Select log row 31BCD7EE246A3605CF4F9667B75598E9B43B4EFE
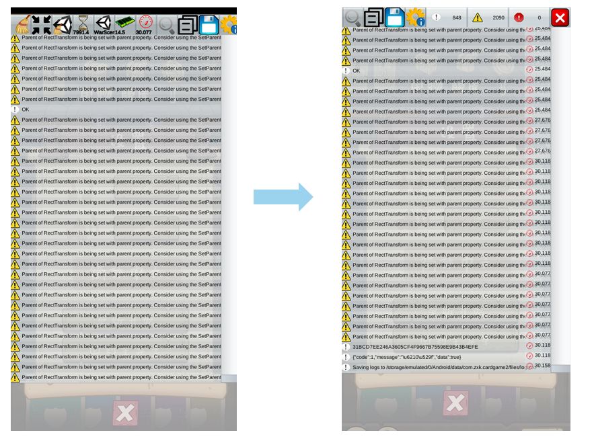The height and width of the screenshot is (443, 592). point(446,347)
